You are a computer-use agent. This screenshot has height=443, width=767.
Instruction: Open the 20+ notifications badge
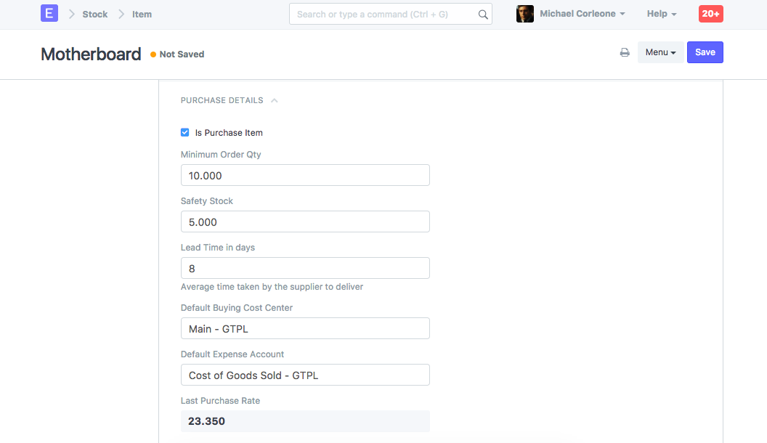click(x=710, y=14)
